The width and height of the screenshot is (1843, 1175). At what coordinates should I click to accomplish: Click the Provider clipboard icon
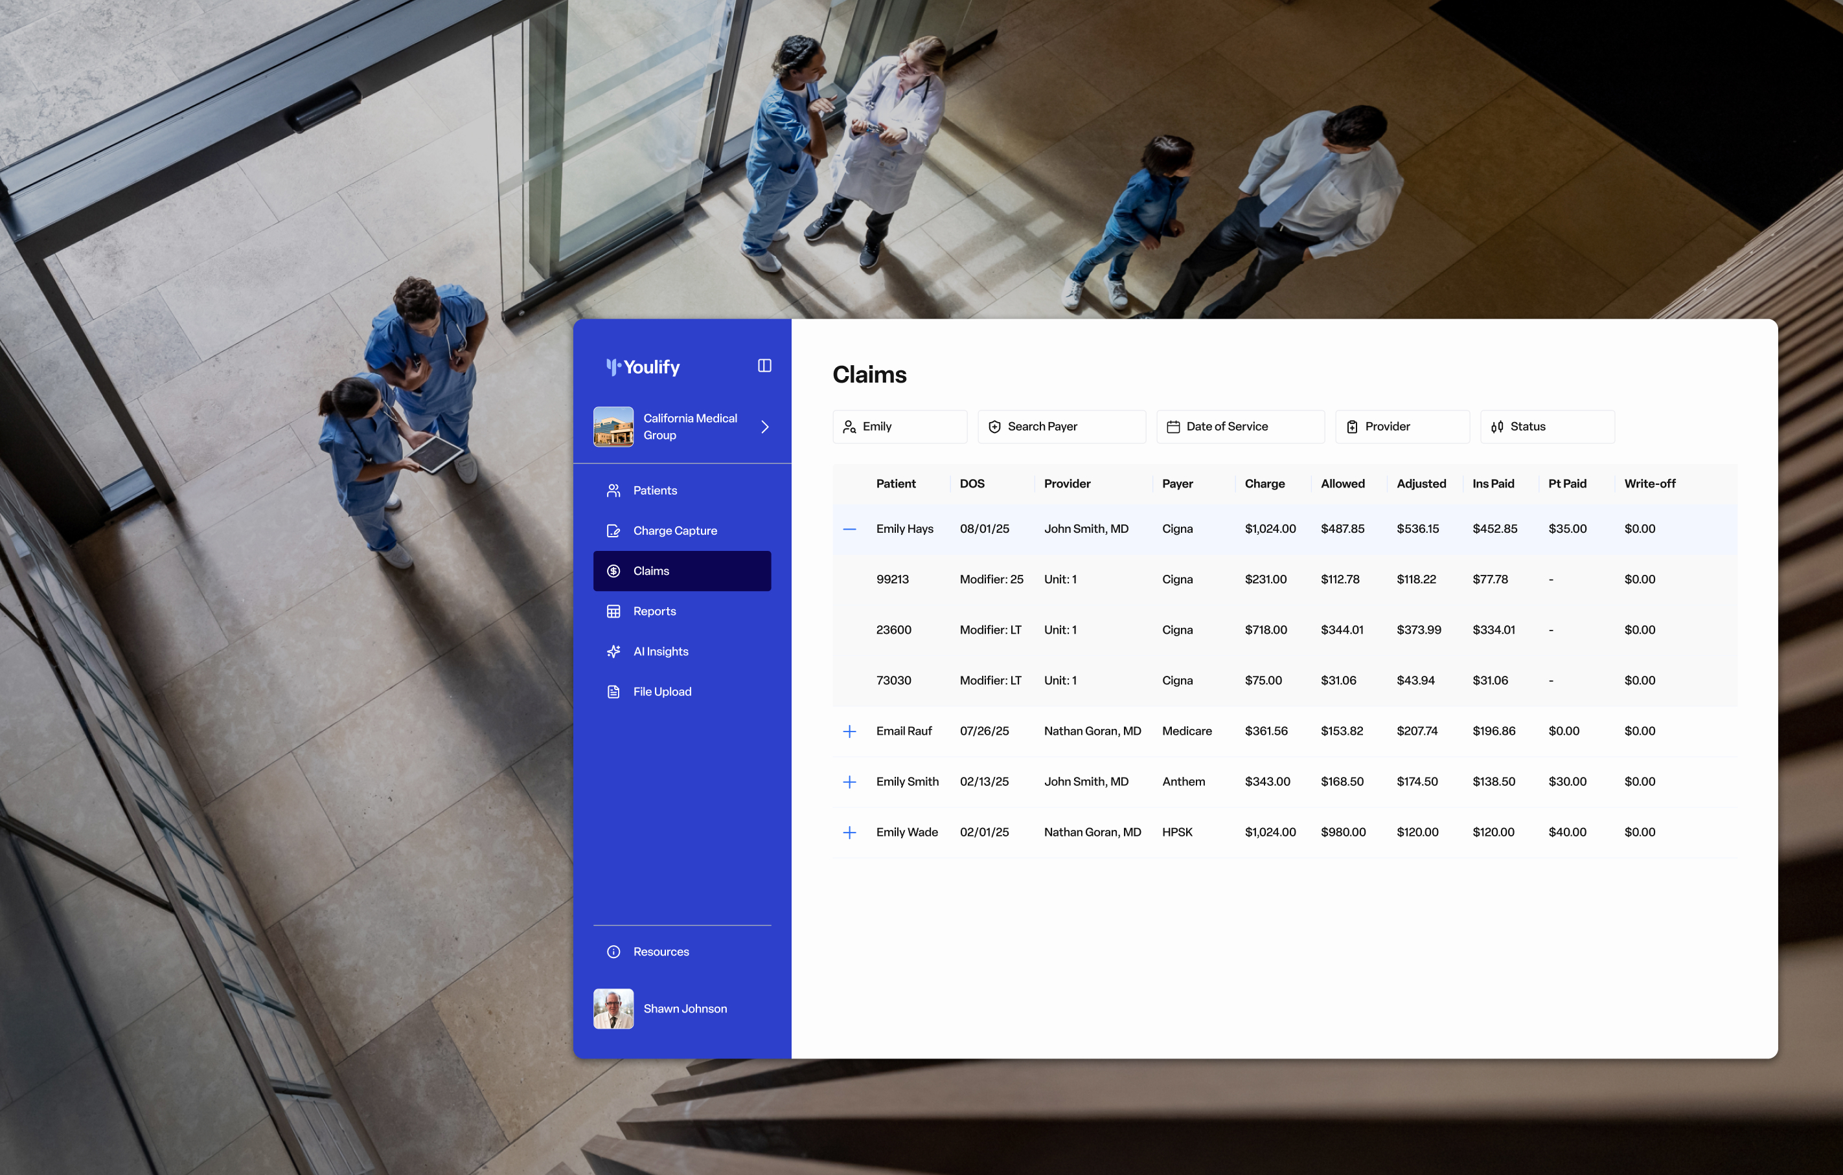pyautogui.click(x=1351, y=427)
